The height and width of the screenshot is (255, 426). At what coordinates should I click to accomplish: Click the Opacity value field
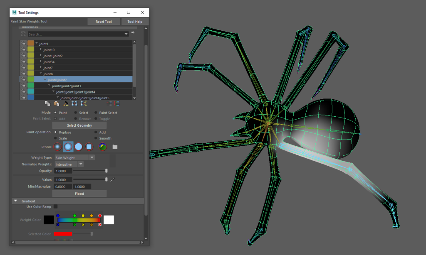pyautogui.click(x=63, y=171)
